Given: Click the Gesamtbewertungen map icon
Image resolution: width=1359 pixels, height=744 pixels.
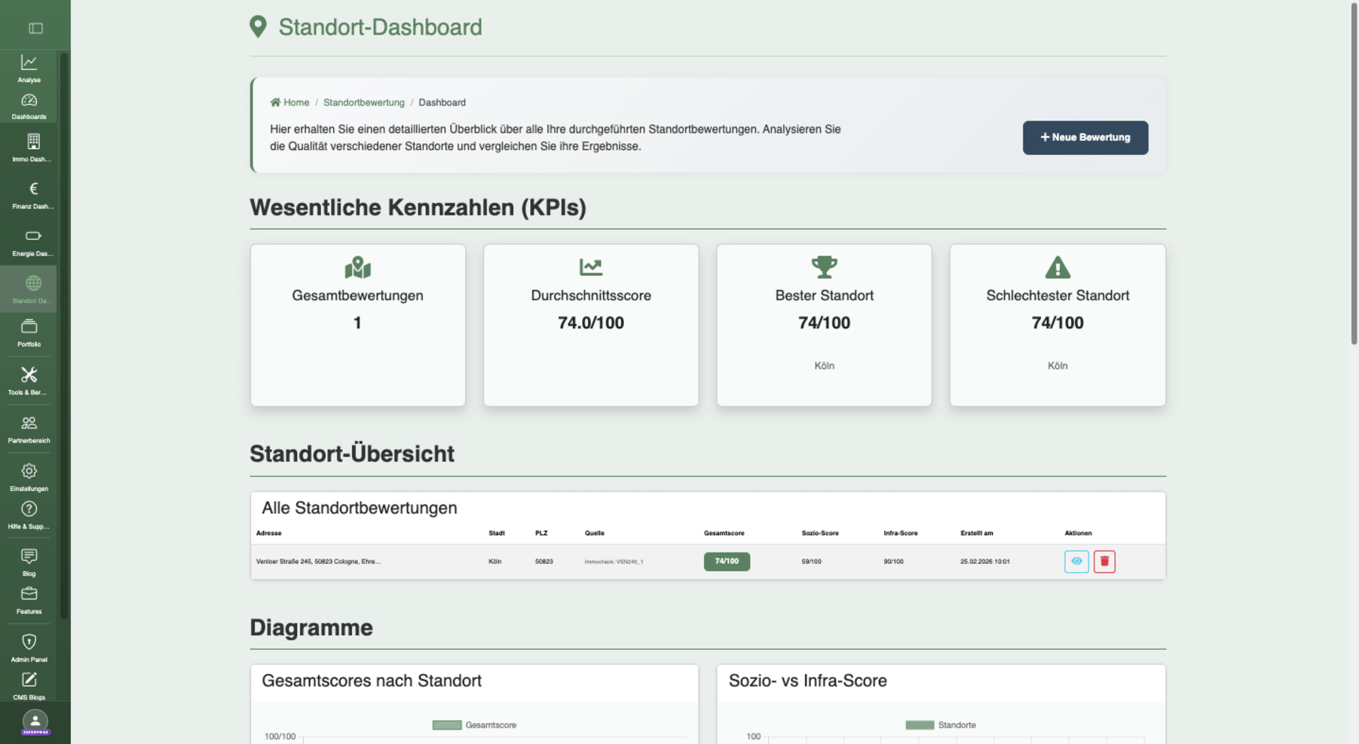Looking at the screenshot, I should click(x=358, y=268).
